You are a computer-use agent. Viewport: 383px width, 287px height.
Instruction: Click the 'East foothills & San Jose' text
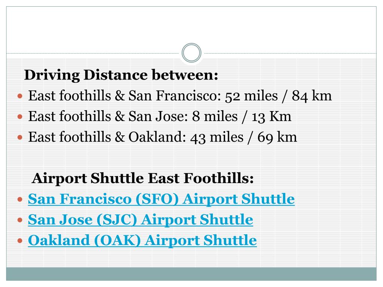(107, 116)
